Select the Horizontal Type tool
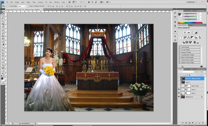208x126 pixels. (x=3, y=56)
